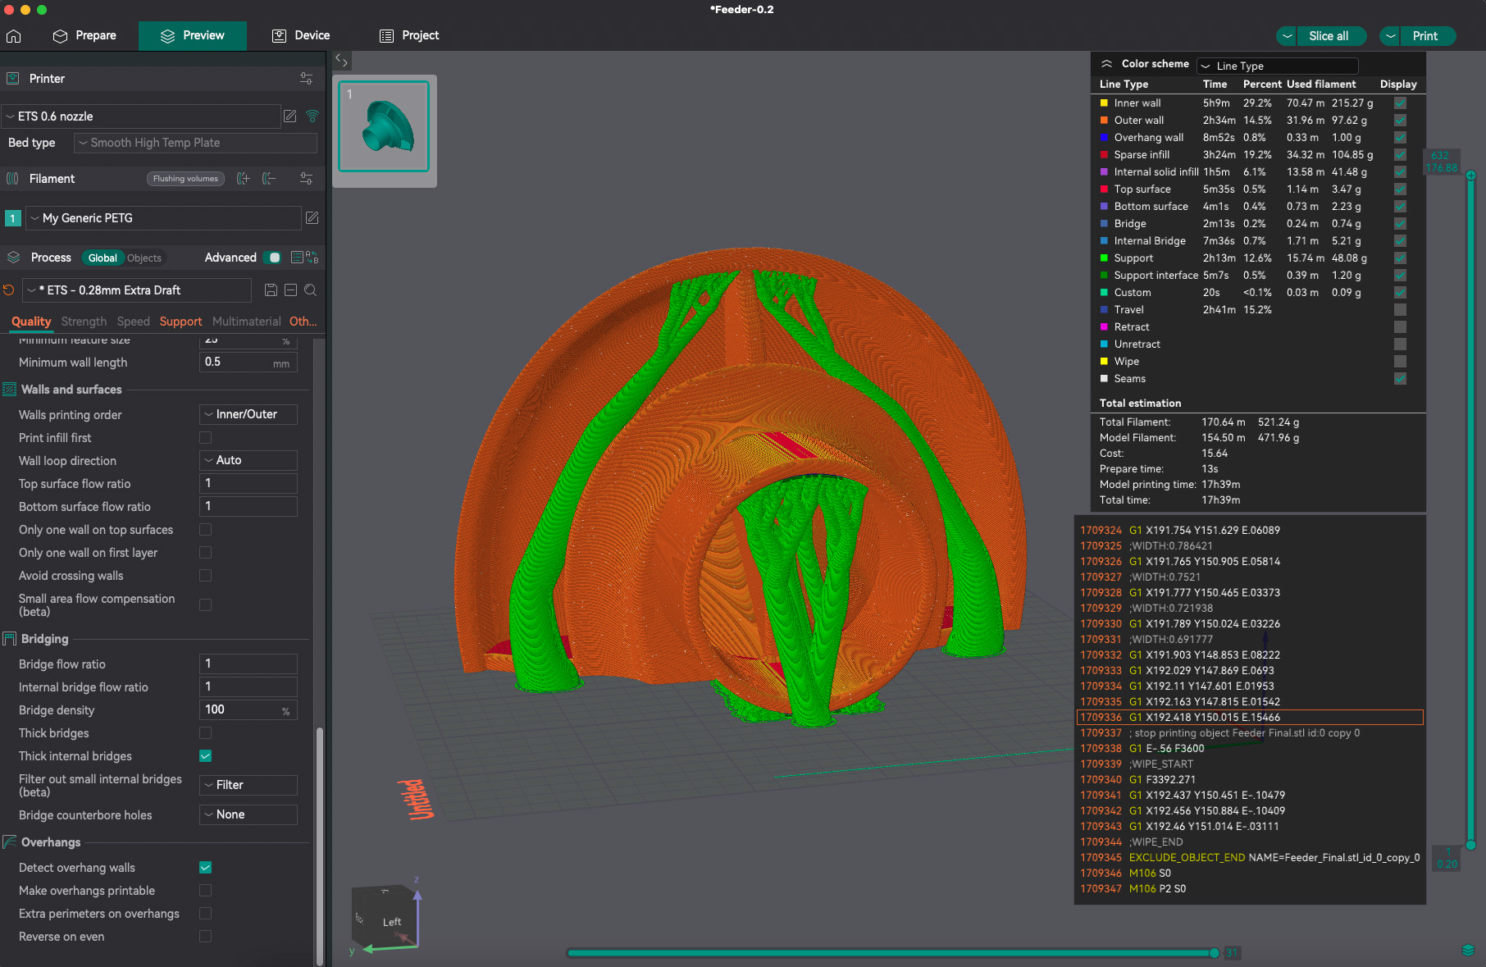Open ETS 0.28mm Extra Draft process dropdown
The image size is (1486, 967).
tap(137, 290)
